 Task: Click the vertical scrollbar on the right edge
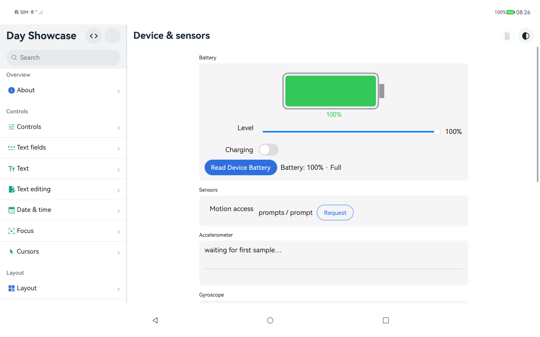coord(537,115)
